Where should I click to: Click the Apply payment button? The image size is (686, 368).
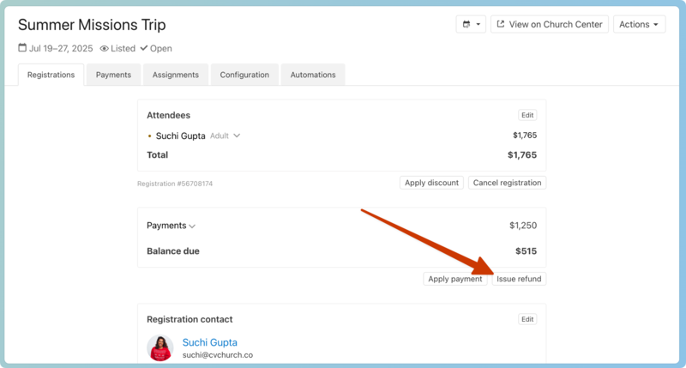point(454,279)
